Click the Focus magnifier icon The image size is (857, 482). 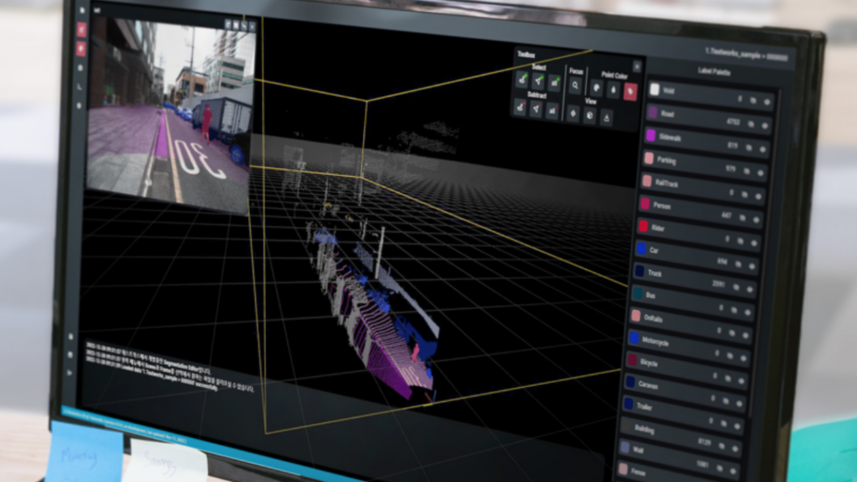click(575, 86)
